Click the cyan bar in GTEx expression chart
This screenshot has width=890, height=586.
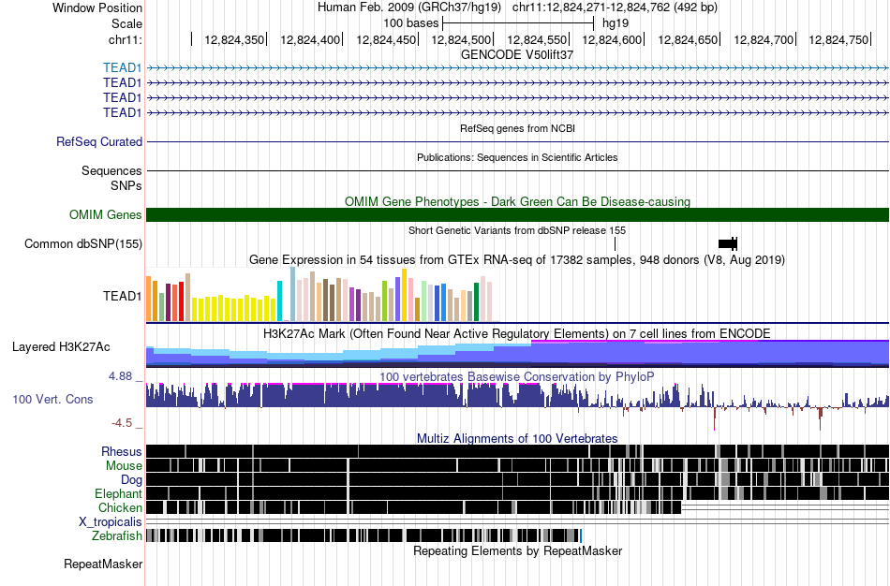click(x=279, y=301)
